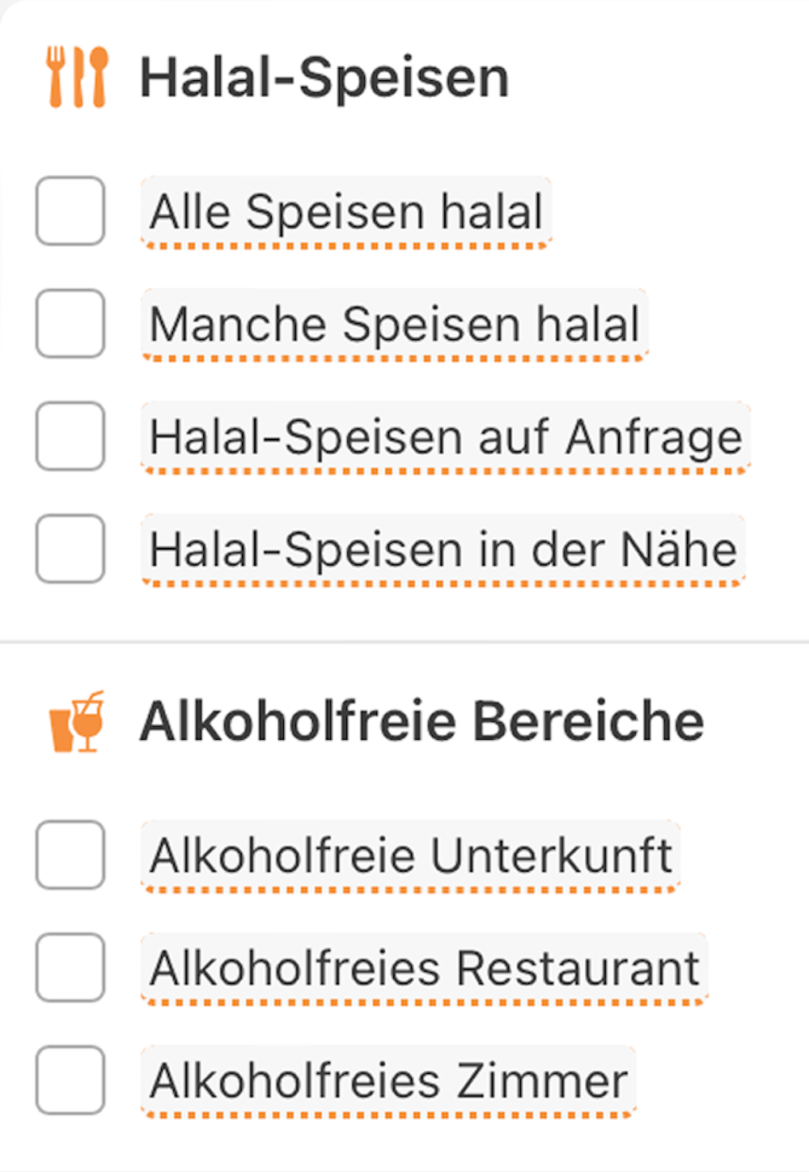This screenshot has width=809, height=1172.
Task: Tick the Manche Speisen halal checkbox
Action: point(70,324)
